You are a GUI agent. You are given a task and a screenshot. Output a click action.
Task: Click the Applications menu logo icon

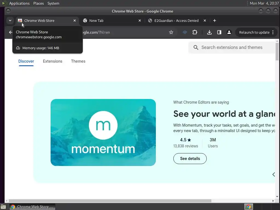click(4, 3)
